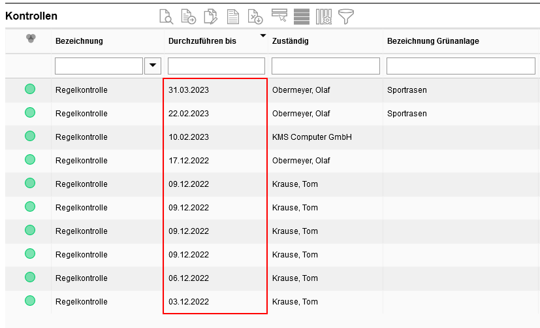540x328 pixels.
Task: Select the row dated 17.12.2022
Action: tap(189, 160)
